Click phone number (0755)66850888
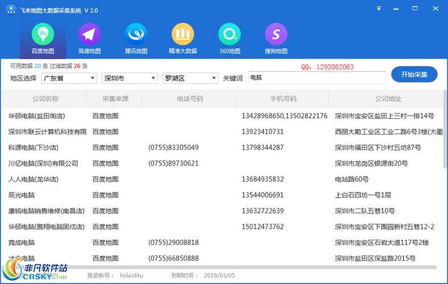This screenshot has width=448, height=284. tap(174, 258)
